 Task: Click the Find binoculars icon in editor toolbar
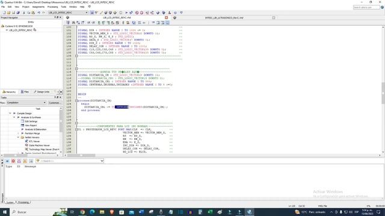point(73,23)
